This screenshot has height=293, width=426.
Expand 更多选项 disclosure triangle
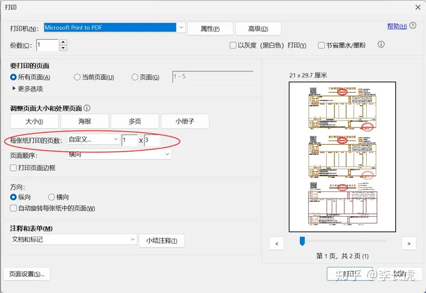14,89
